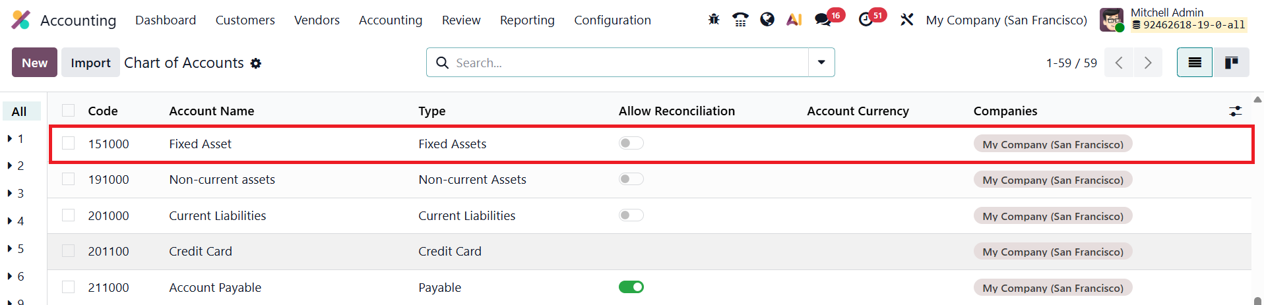Open the AI assistant icon
This screenshot has height=305, width=1264.
point(794,20)
